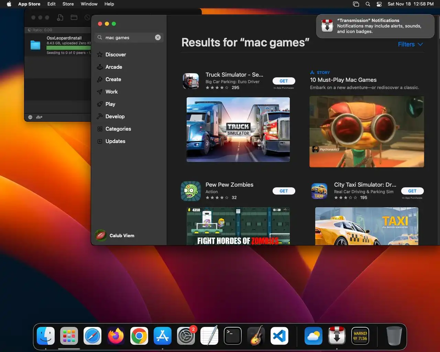
Task: Click the App Store icon in the dock
Action: click(x=163, y=336)
